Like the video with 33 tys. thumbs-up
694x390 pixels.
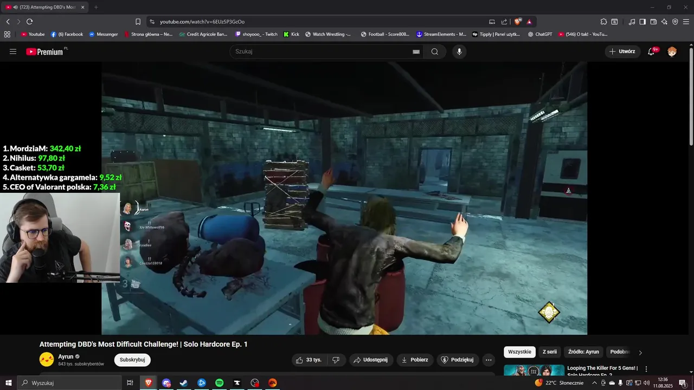click(x=309, y=360)
